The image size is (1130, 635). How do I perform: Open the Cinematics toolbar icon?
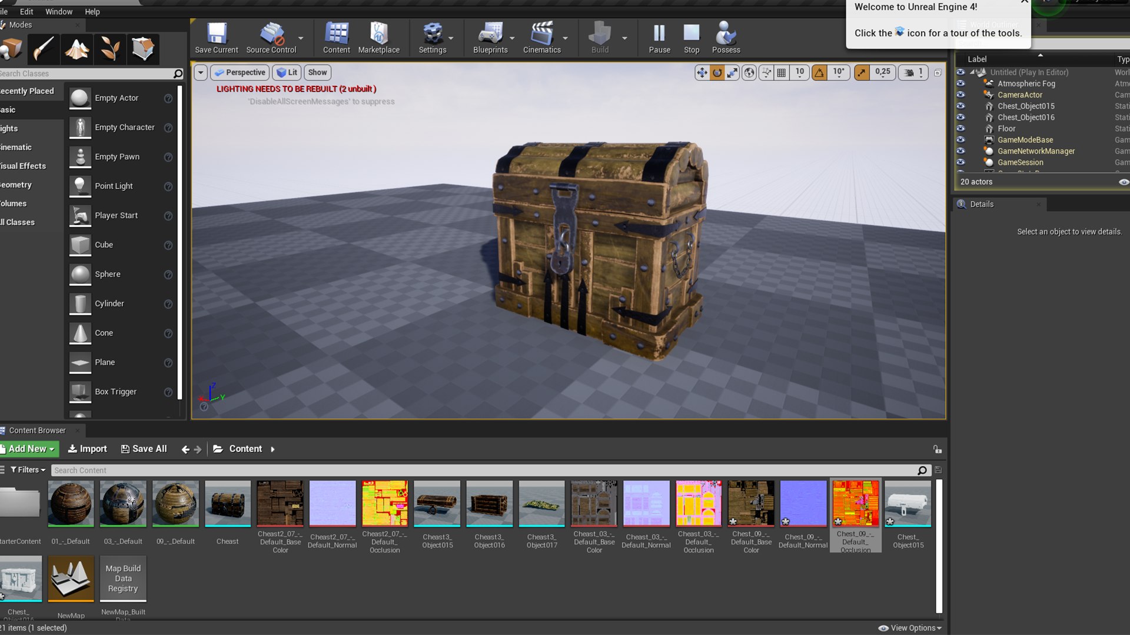(542, 38)
